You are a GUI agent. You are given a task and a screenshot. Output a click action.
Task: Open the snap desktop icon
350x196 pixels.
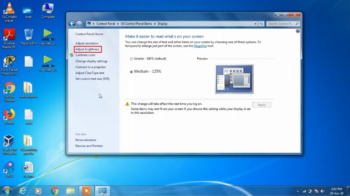click(28, 13)
